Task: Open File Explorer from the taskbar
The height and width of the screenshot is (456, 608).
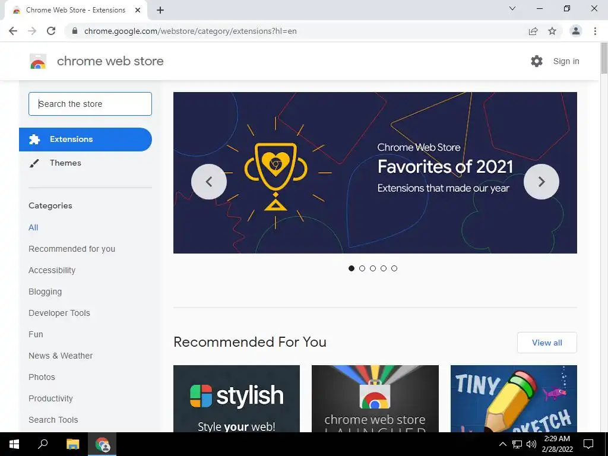Action: coord(72,444)
